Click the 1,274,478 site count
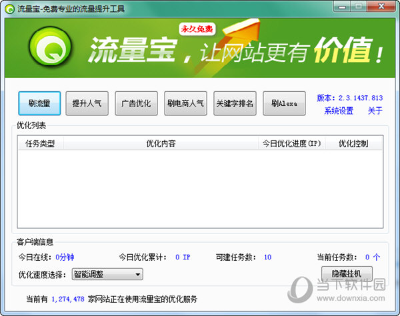Screen dimensions: 400x316 (68, 299)
